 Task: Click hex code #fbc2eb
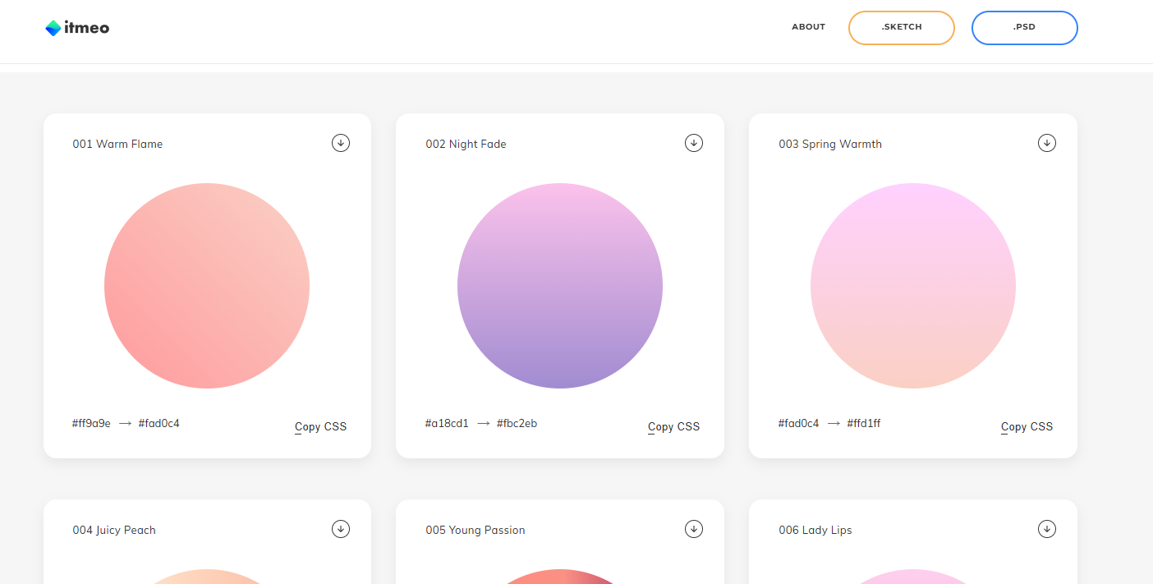point(517,424)
